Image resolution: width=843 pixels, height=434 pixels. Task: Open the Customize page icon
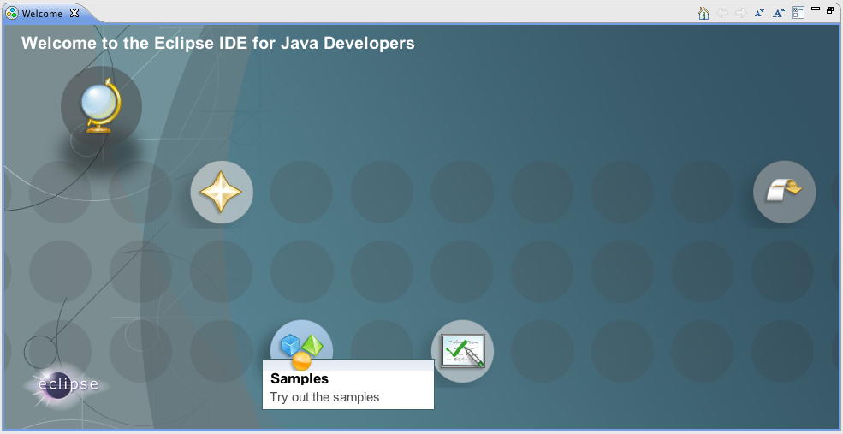coord(798,13)
